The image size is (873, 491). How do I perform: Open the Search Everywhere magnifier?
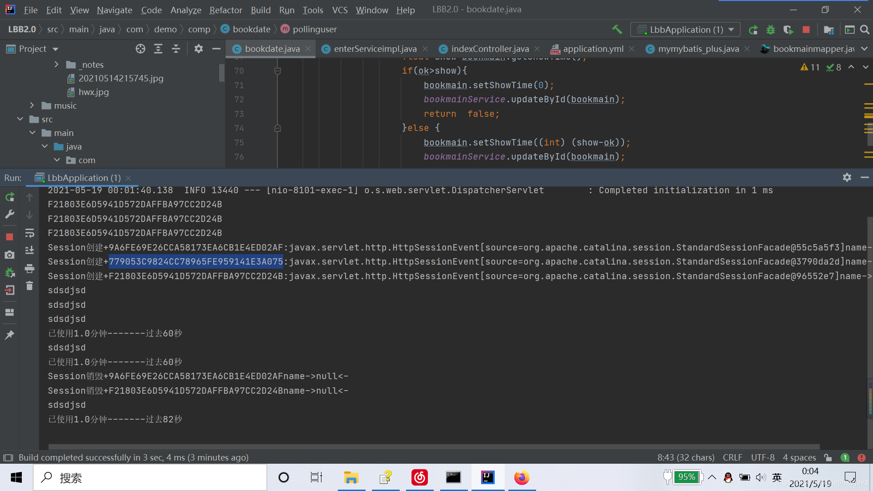click(x=865, y=30)
